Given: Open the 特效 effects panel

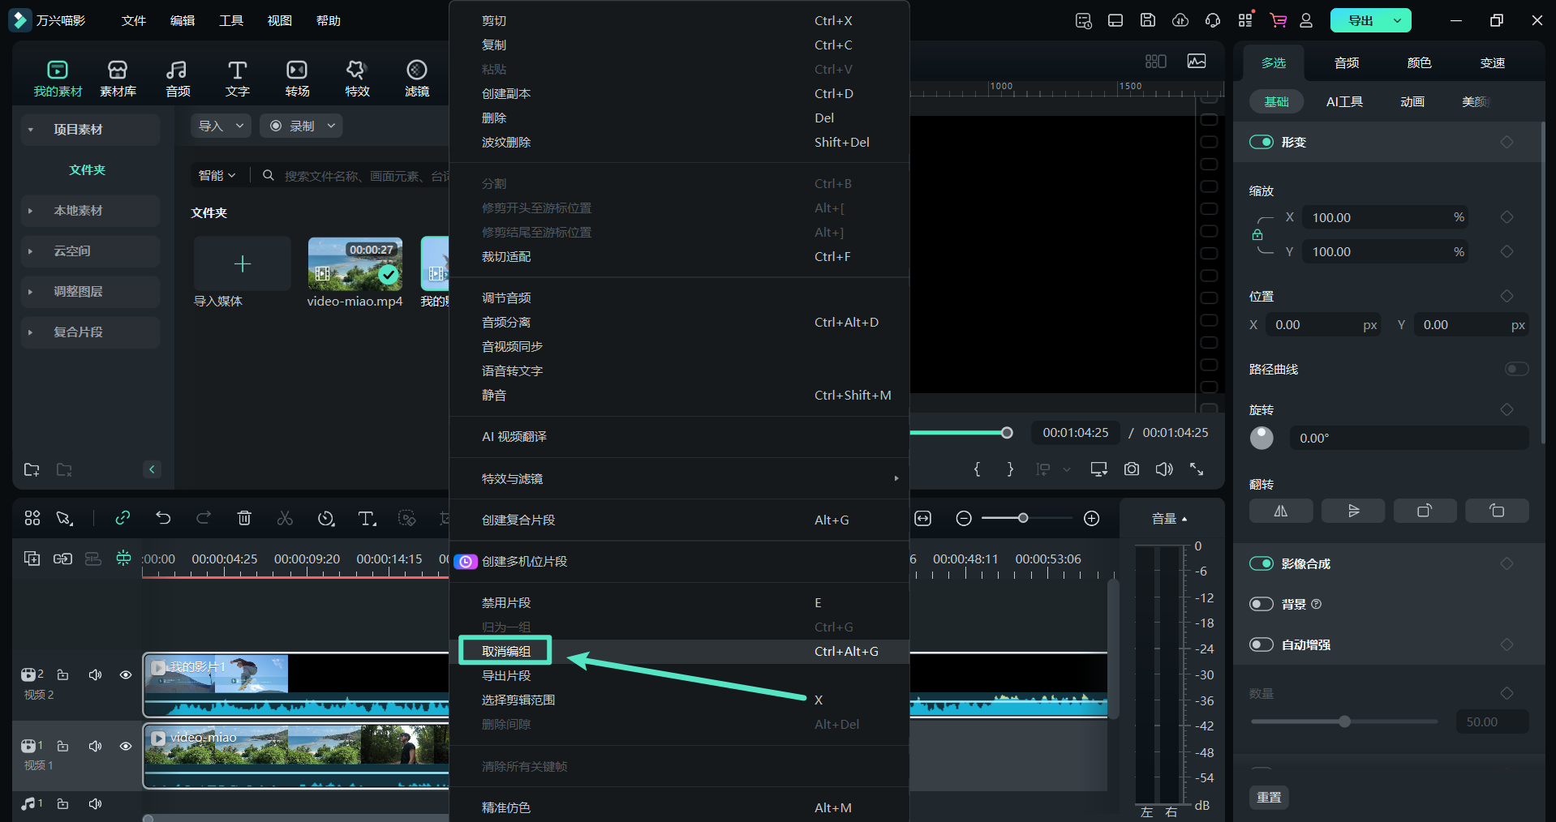Looking at the screenshot, I should [357, 79].
